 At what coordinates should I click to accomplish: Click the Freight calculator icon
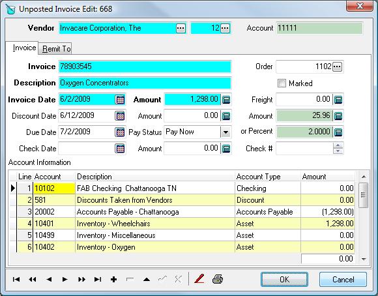tap(338, 99)
